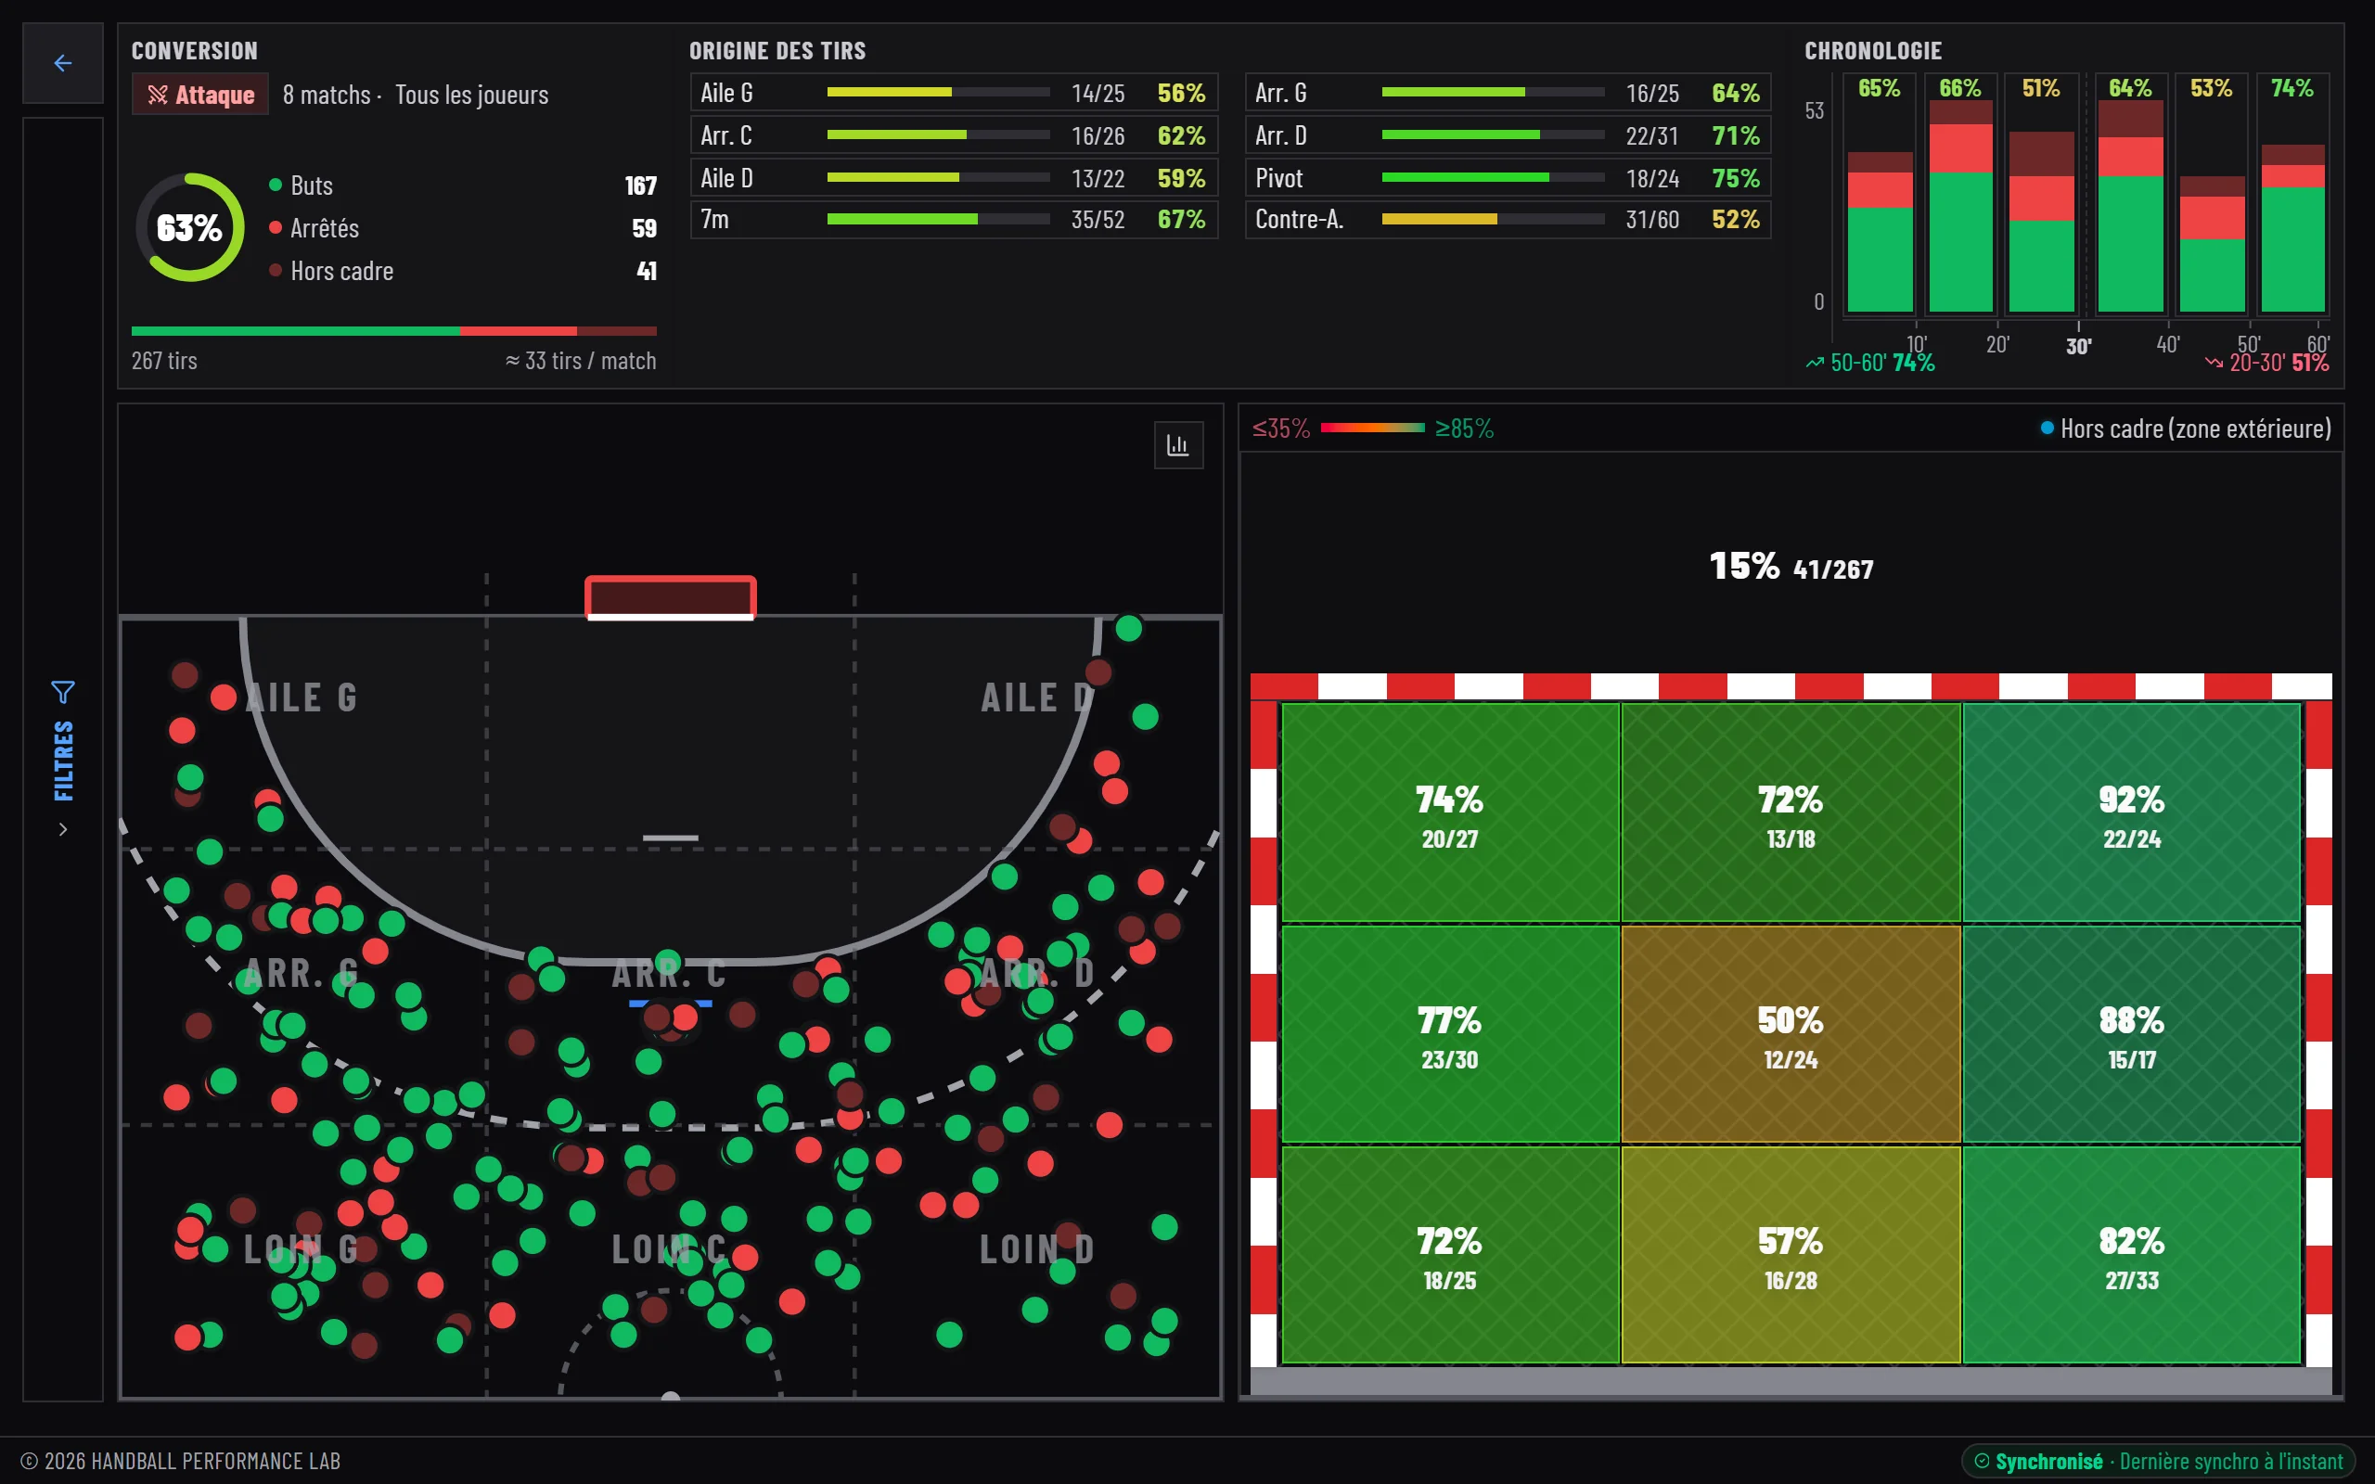Click the '20-30' 51%' worst period label
2375x1484 pixels.
coord(2266,362)
